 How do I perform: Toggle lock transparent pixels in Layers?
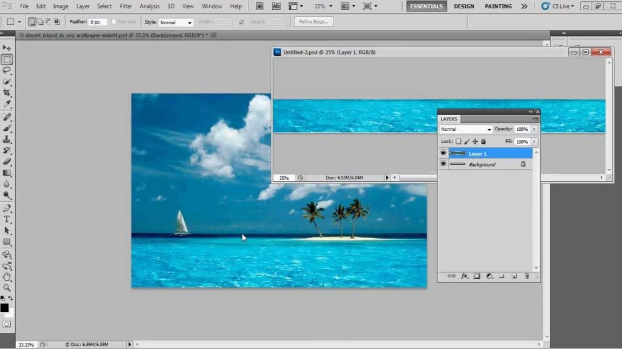click(x=459, y=141)
